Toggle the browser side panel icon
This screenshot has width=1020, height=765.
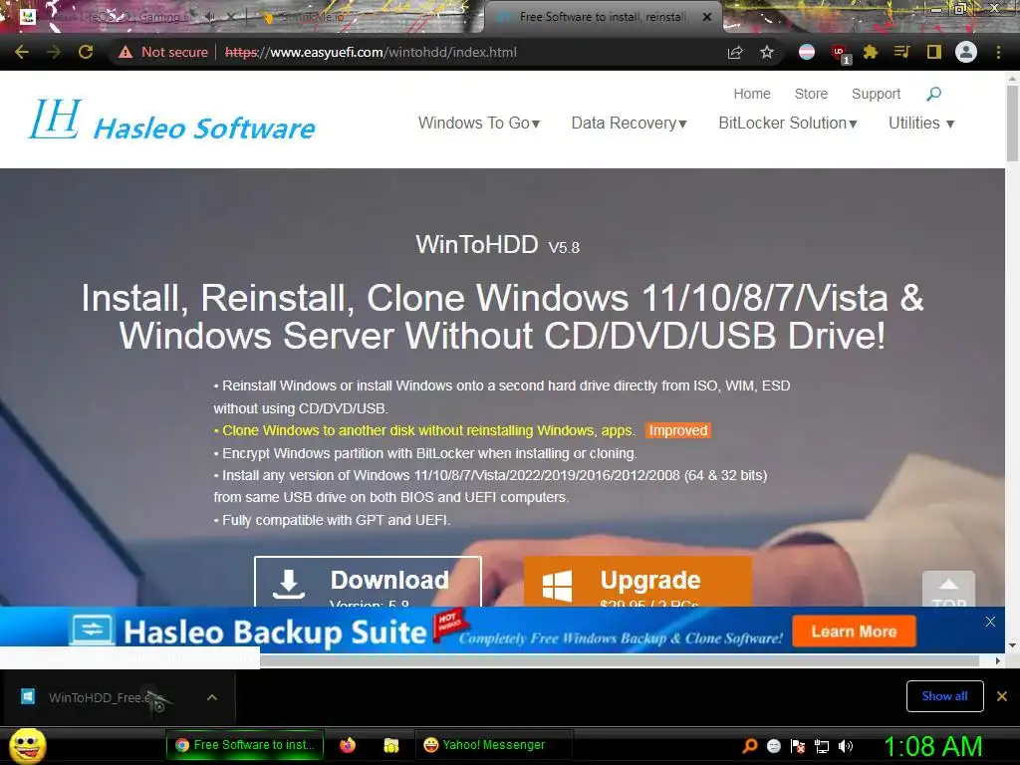(934, 52)
